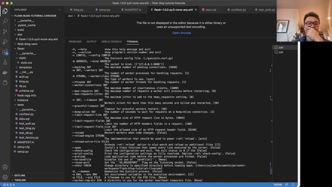Open the Output panel tab
The image size is (332, 187).
pyautogui.click(x=91, y=42)
